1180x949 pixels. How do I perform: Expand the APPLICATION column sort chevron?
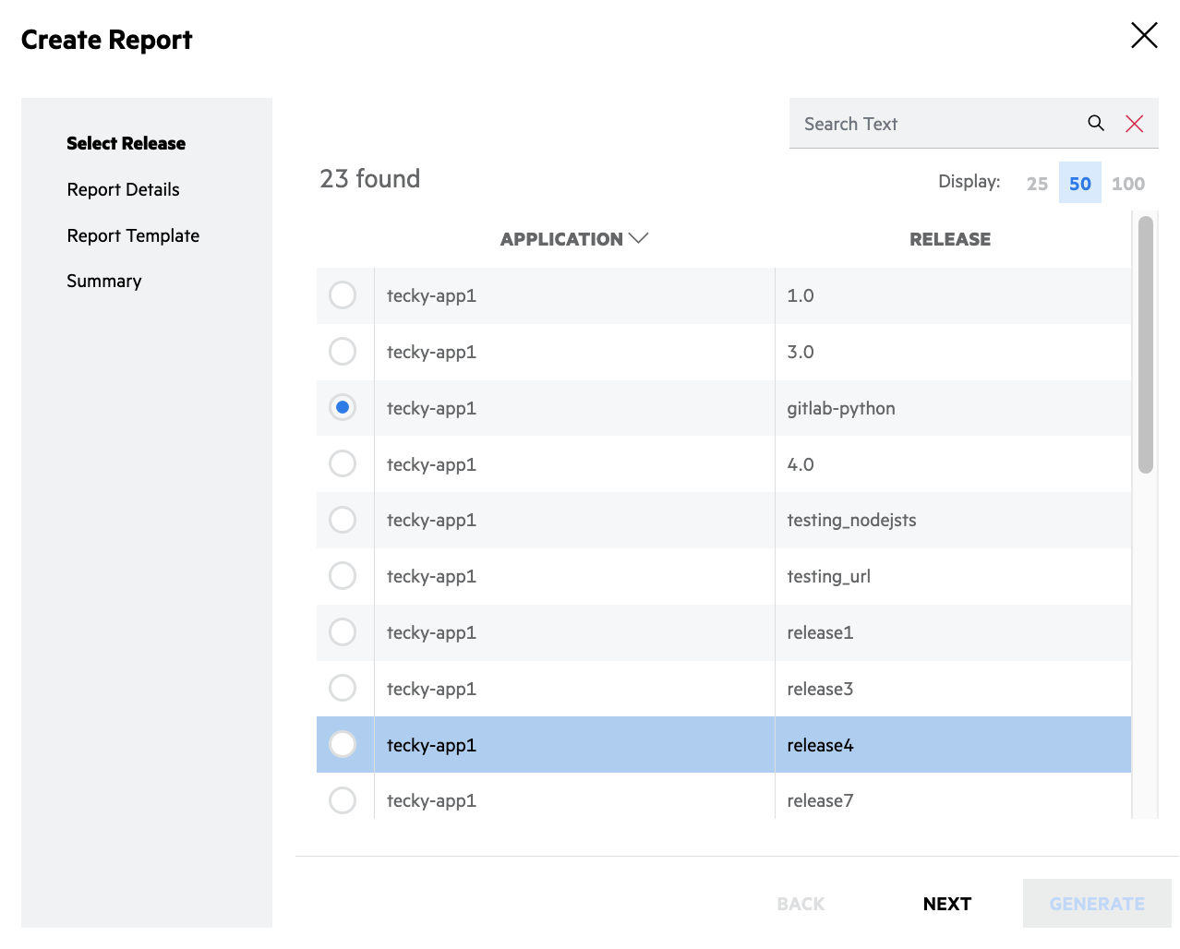(x=639, y=238)
